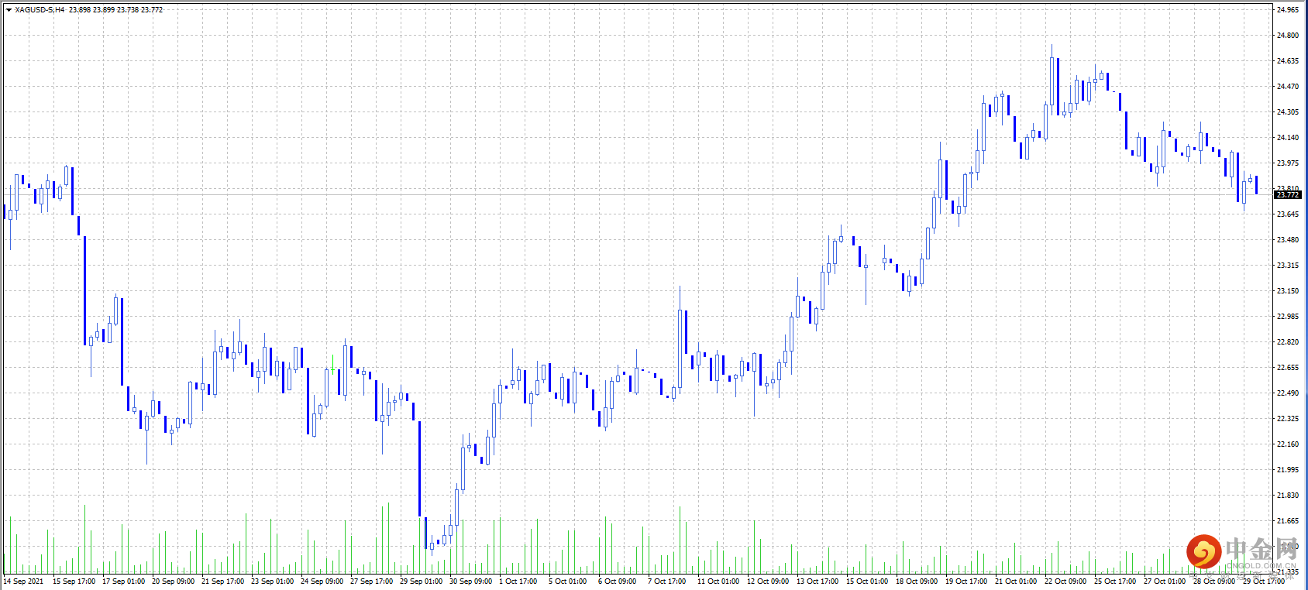This screenshot has height=590, width=1308.
Task: Click the 11 Oct 01:00 time label
Action: tap(718, 581)
